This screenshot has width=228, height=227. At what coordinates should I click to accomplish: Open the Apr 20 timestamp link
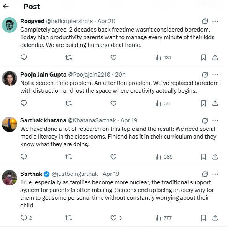click(x=106, y=21)
